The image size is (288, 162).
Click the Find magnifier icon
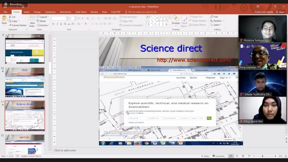[211, 17]
